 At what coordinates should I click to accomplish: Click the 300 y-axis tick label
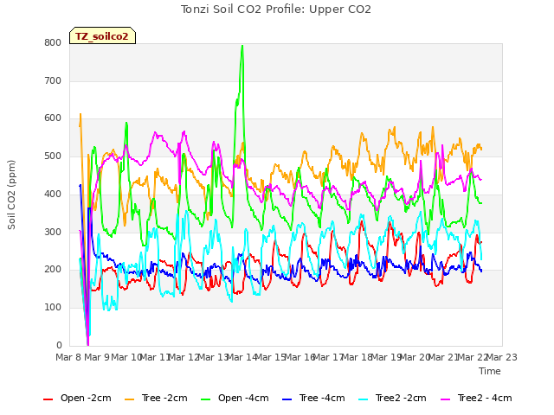[53, 233]
